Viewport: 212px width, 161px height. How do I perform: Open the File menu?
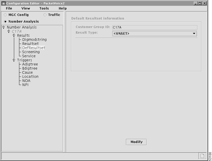pos(9,8)
